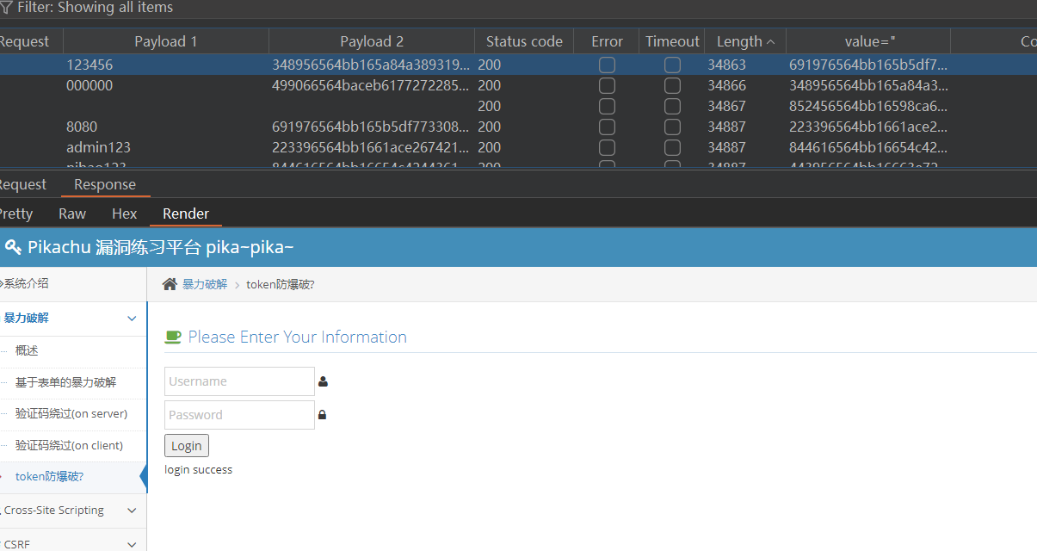
Task: Tick Timeout checkbox in the 123456 row
Action: coord(672,65)
